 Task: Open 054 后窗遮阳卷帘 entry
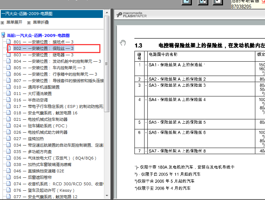tap(33, 177)
